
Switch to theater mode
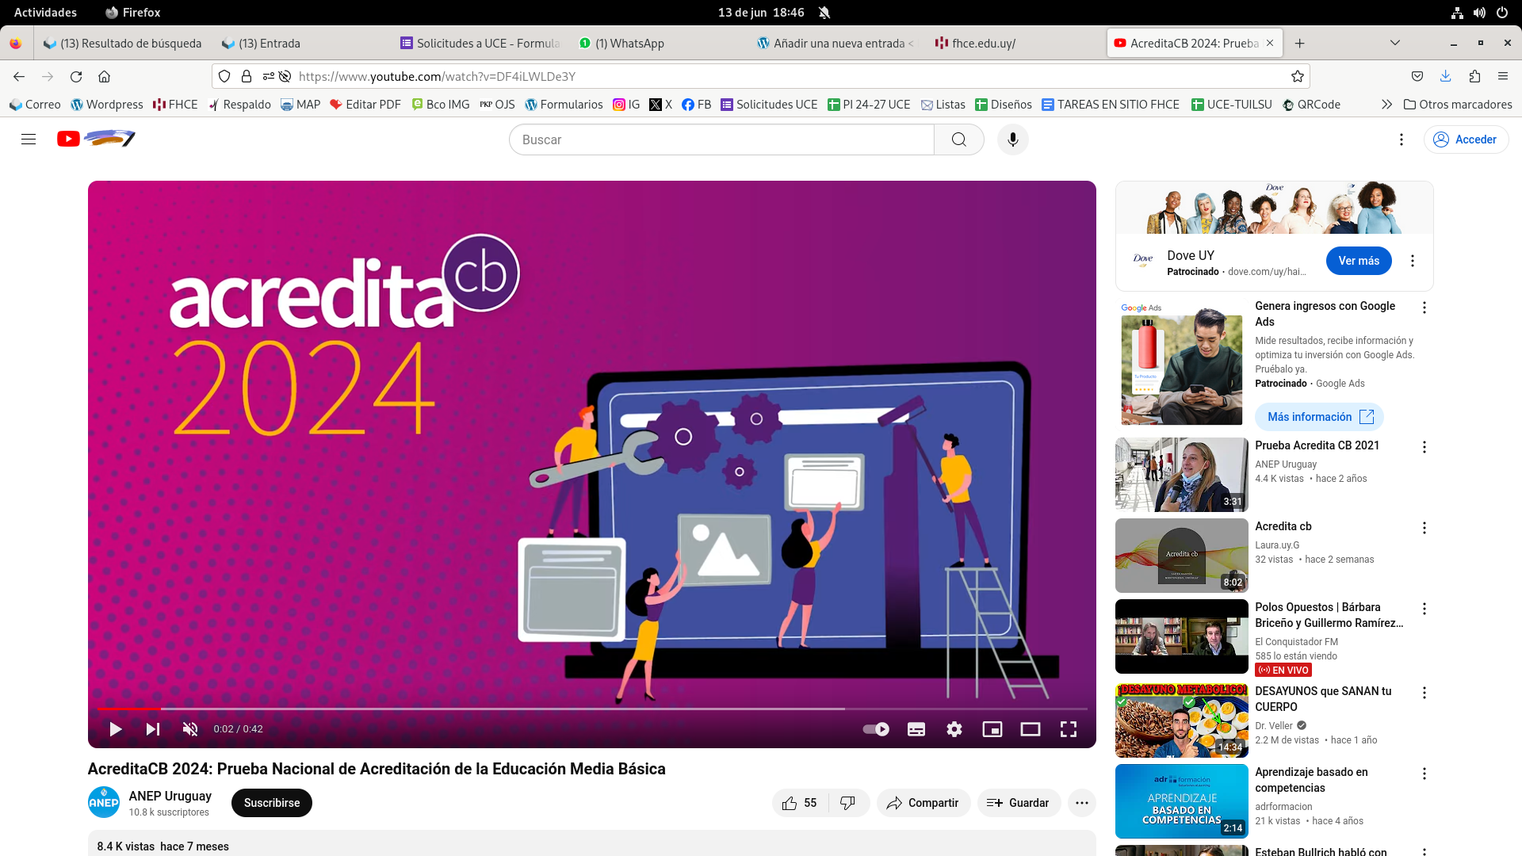[1031, 729]
